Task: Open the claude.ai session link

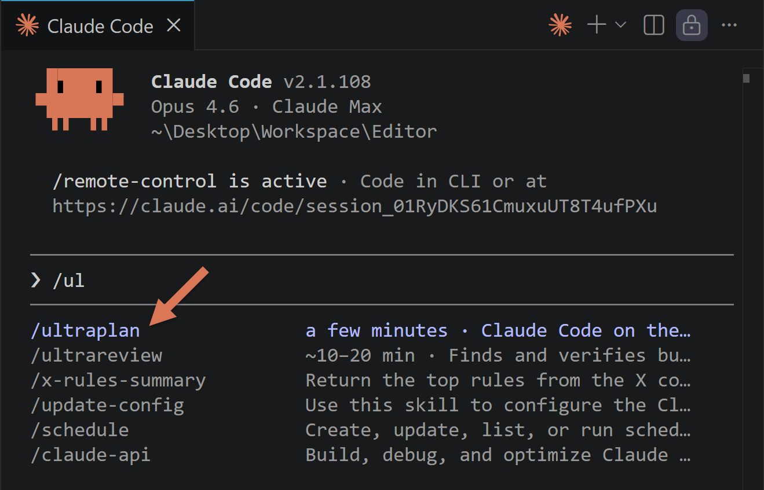Action: click(x=354, y=206)
